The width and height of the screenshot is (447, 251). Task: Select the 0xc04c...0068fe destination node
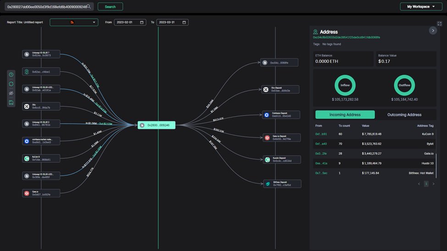coord(279,62)
